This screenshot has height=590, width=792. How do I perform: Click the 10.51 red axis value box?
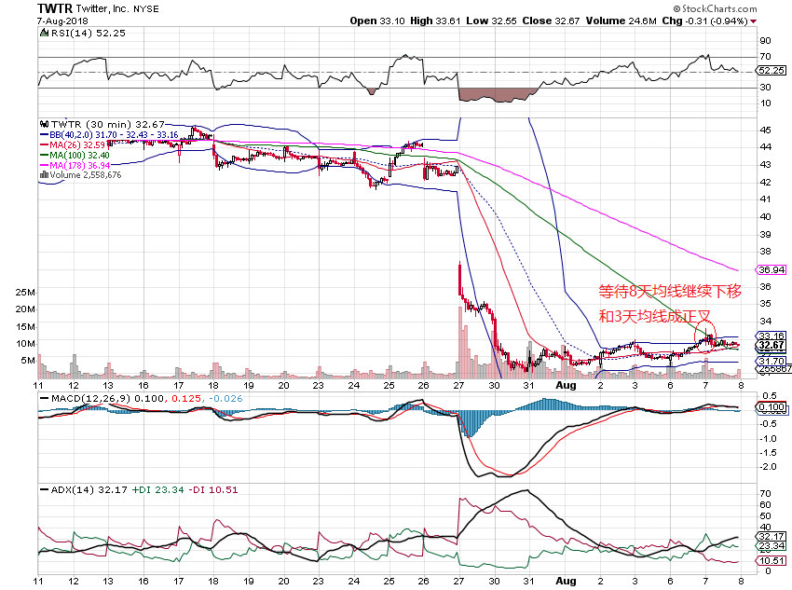tap(772, 561)
